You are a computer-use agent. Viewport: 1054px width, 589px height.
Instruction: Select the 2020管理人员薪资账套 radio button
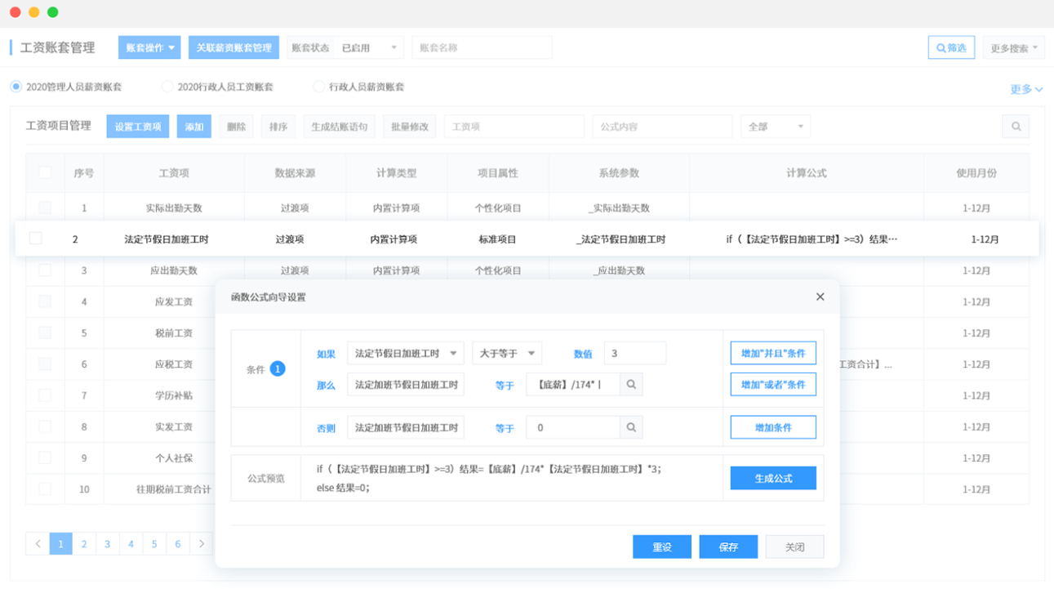[16, 87]
